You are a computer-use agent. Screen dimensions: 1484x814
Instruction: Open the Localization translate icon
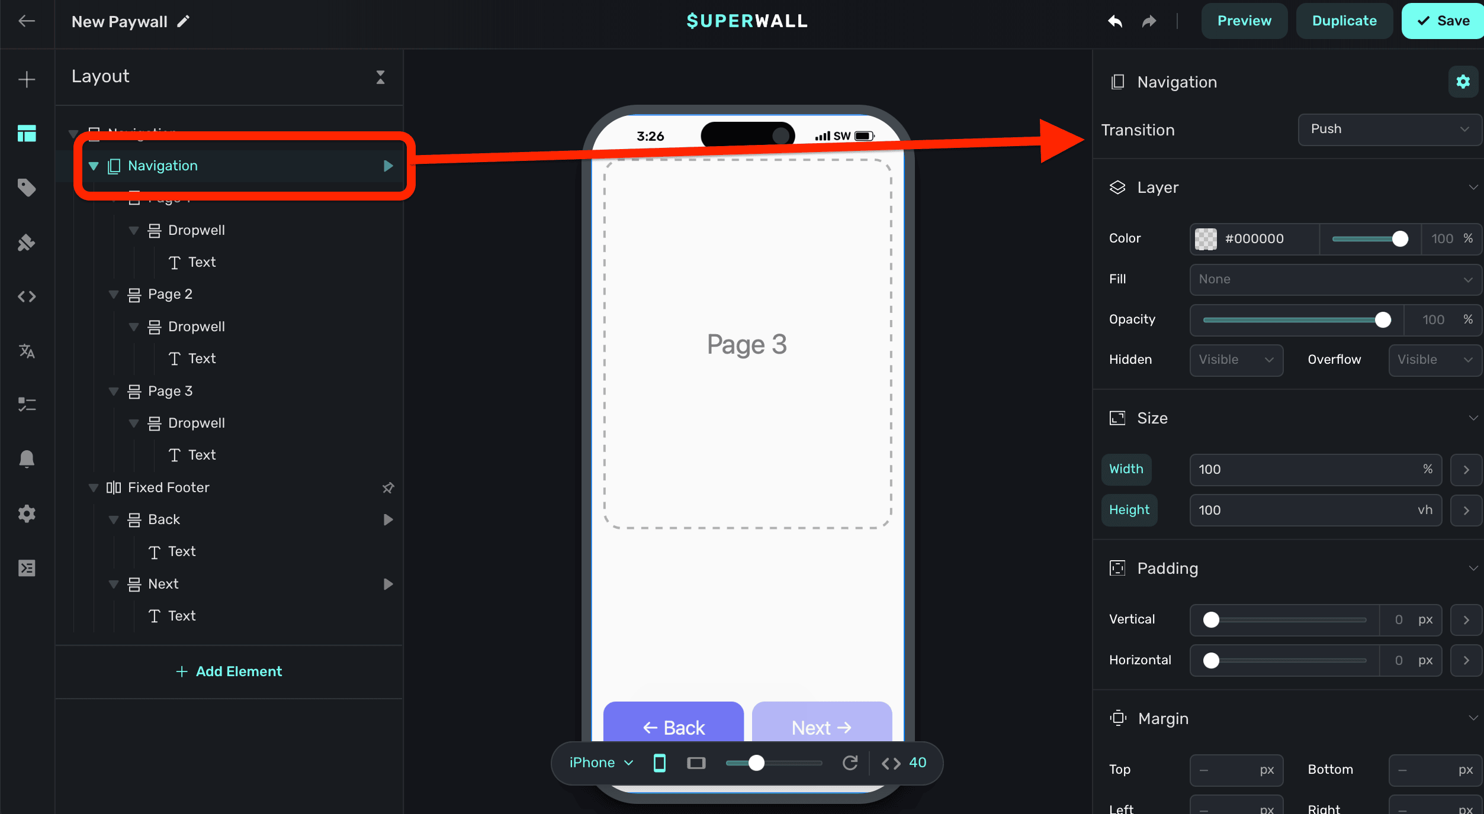[27, 351]
